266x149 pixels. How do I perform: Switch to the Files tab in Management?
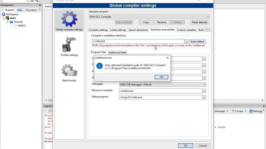click(20, 10)
